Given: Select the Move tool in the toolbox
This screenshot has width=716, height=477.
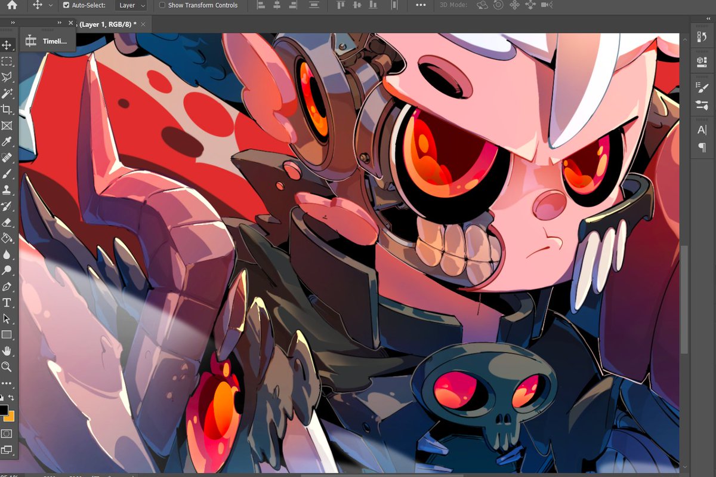Looking at the screenshot, I should [x=7, y=45].
